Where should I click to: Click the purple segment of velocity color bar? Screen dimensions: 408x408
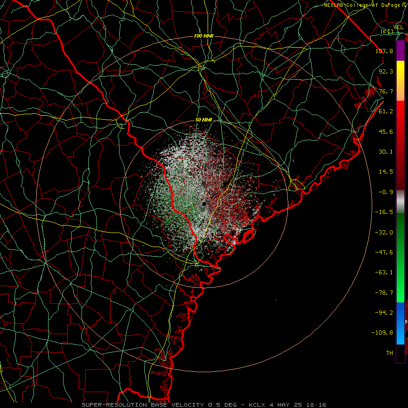click(400, 50)
